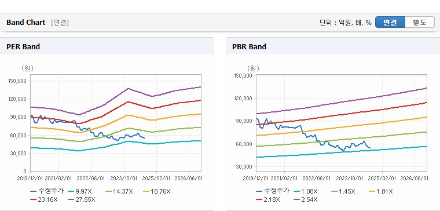The height and width of the screenshot is (211, 440).
Task: Click 150,000 on the PER Band axis
Action: pyautogui.click(x=18, y=81)
